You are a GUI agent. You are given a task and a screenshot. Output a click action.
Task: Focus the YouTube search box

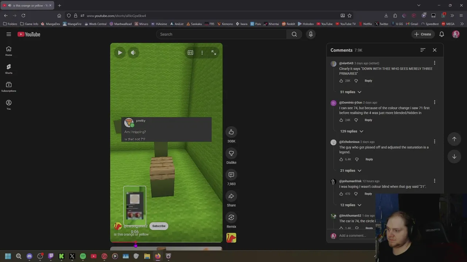pyautogui.click(x=221, y=34)
